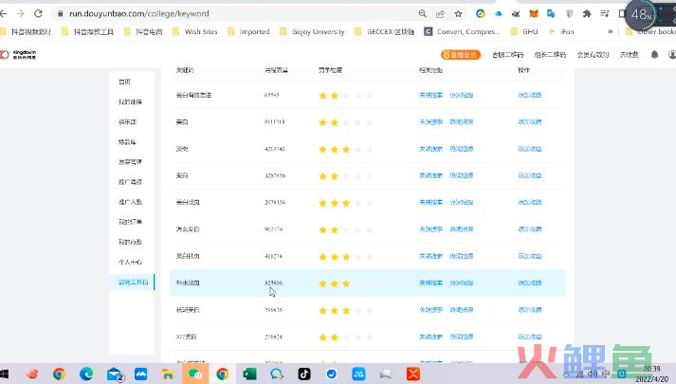Viewport: 676px width, 384px height.
Task: Open the iFun bookmark folder
Action: point(561,31)
